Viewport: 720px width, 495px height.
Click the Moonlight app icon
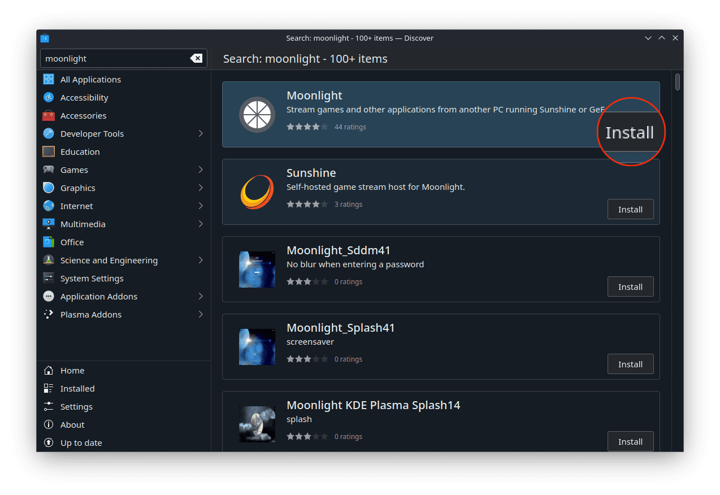point(257,114)
